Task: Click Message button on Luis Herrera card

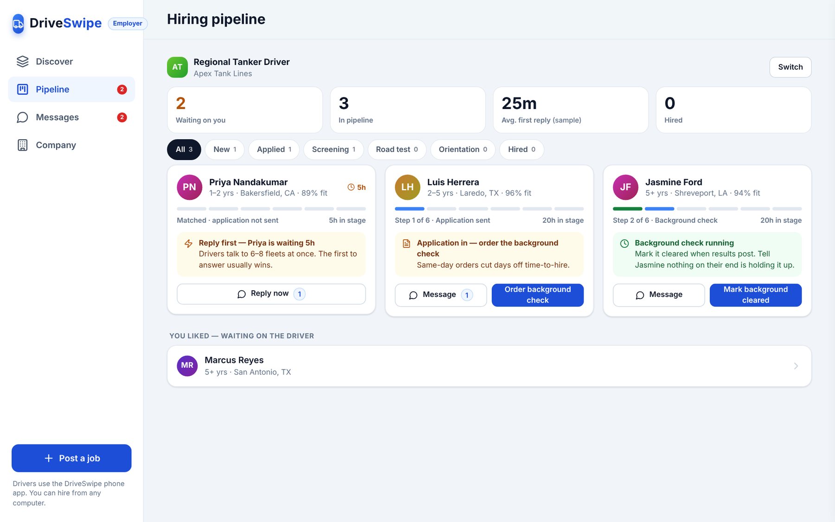Action: pyautogui.click(x=441, y=295)
